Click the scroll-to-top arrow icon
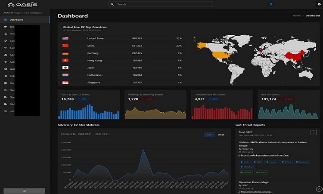 point(318,188)
